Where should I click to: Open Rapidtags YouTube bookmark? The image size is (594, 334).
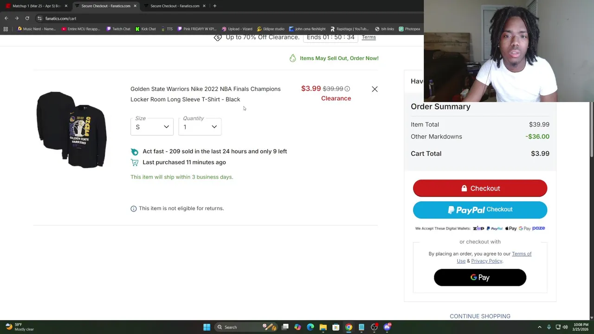(x=349, y=29)
